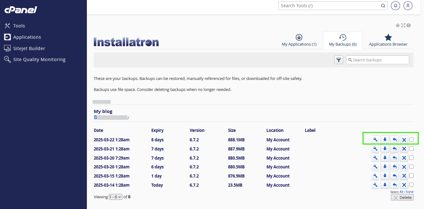
Task: Click the Label column header
Action: (x=310, y=130)
